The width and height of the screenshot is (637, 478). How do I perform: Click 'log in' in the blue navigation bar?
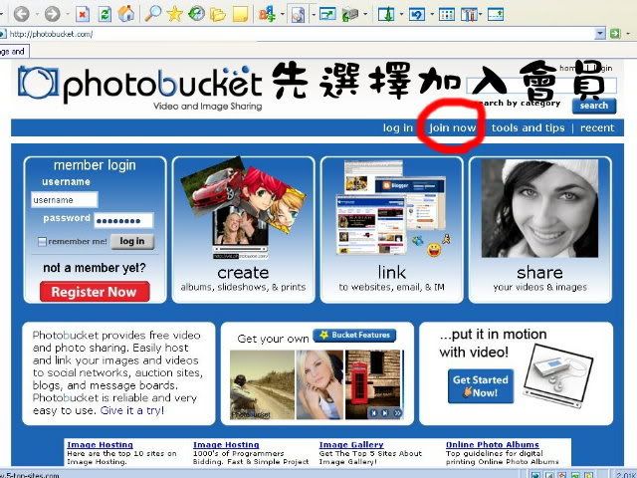point(398,127)
